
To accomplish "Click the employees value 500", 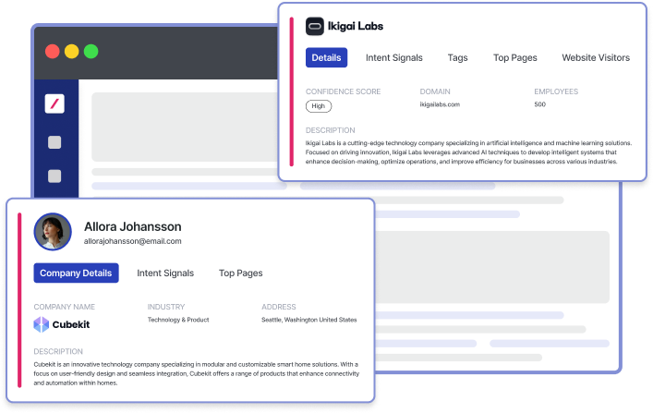I will (x=539, y=104).
